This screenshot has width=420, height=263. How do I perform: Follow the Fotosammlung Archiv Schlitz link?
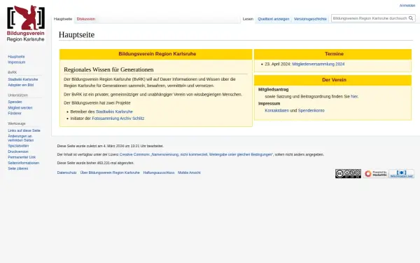coord(118,119)
